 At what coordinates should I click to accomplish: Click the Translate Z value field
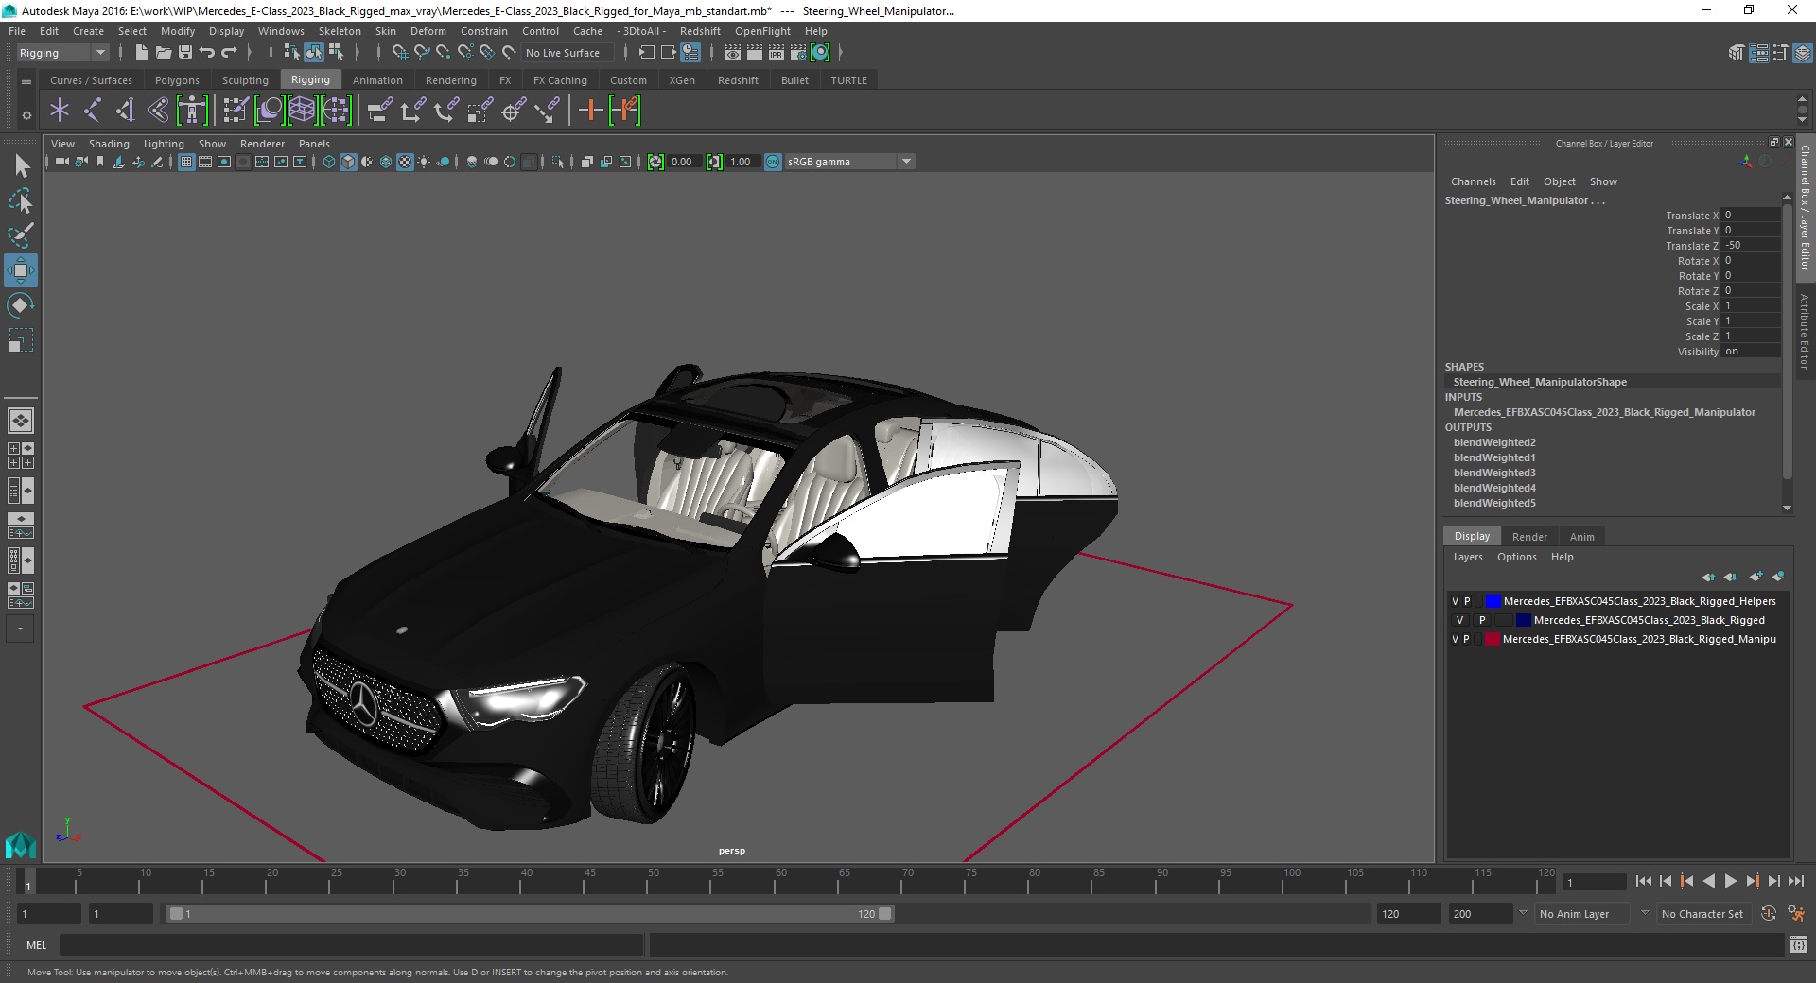tap(1751, 246)
